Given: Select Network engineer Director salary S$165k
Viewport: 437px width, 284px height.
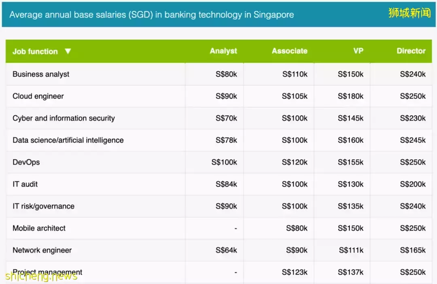Looking at the screenshot, I should [x=413, y=250].
